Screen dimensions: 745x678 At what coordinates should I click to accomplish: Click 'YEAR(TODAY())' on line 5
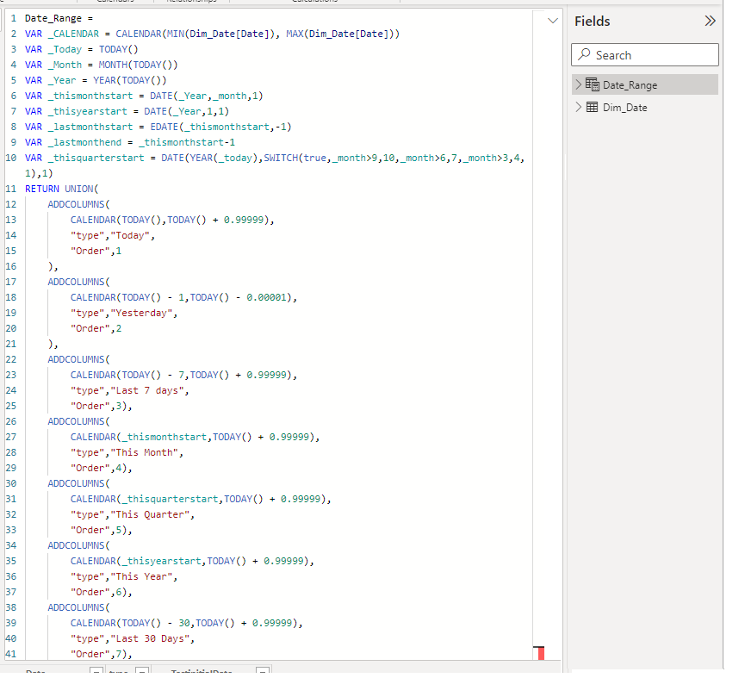130,80
